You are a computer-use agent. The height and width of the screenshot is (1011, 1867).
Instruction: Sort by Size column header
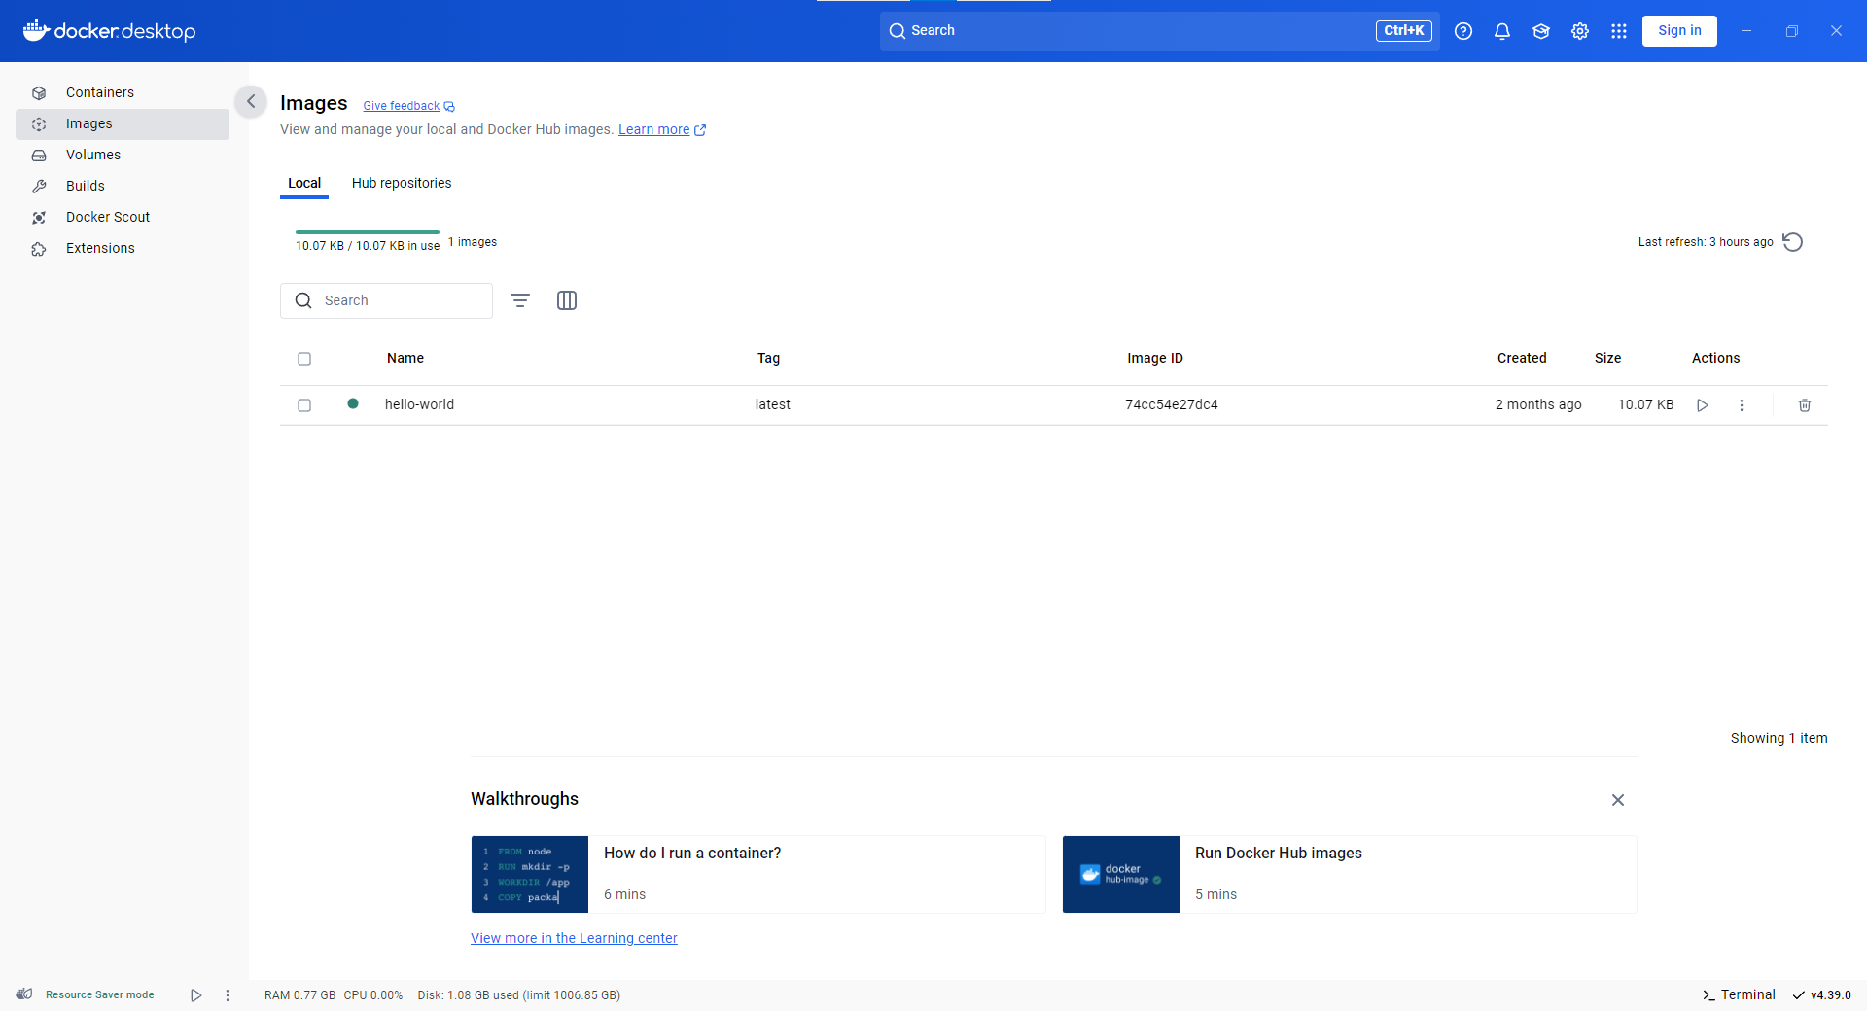click(x=1607, y=358)
